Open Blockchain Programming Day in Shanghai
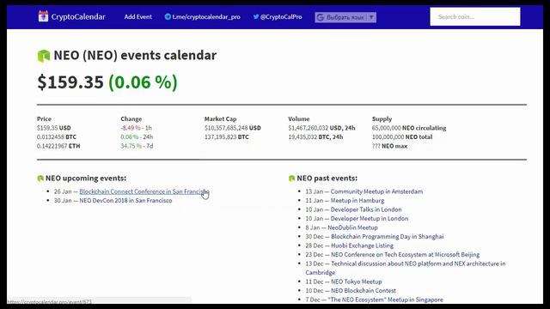Viewport: 550px width, 309px height. click(388, 237)
